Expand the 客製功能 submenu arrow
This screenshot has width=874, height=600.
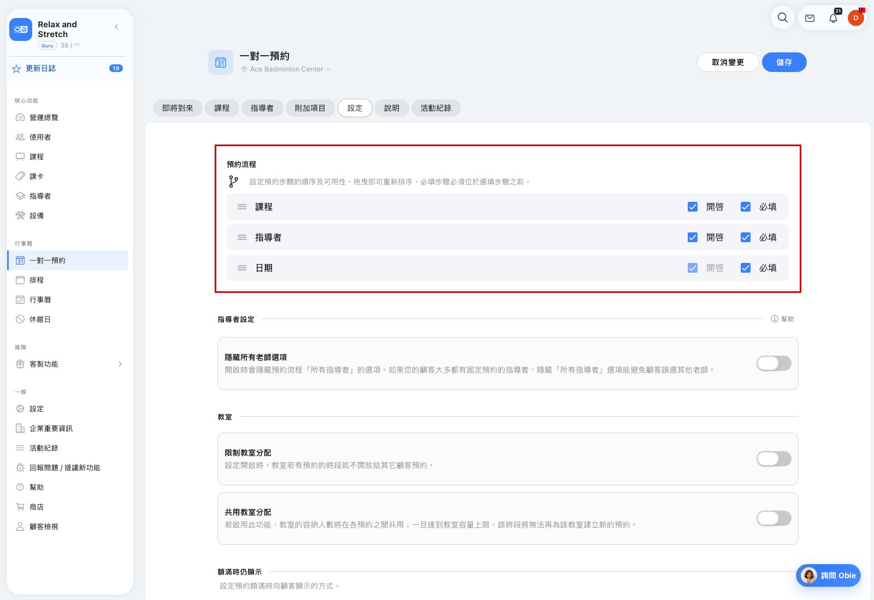[x=120, y=364]
